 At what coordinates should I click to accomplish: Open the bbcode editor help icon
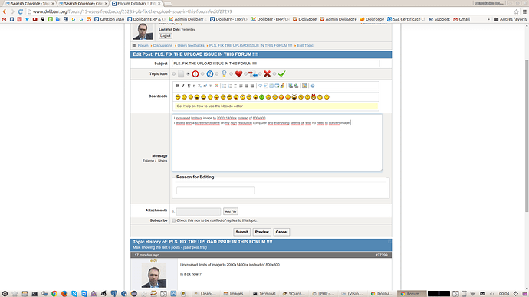click(313, 86)
